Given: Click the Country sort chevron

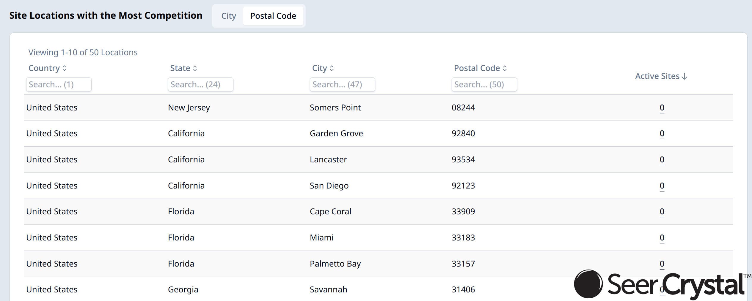Looking at the screenshot, I should coord(64,68).
